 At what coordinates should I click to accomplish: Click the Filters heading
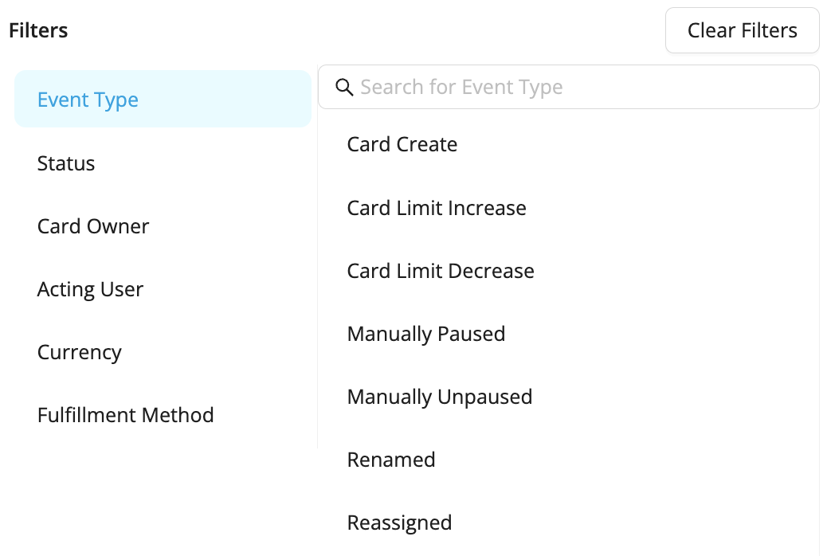click(x=38, y=30)
